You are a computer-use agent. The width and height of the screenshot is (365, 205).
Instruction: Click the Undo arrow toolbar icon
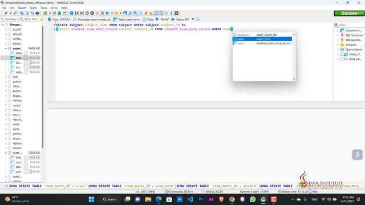point(32,13)
